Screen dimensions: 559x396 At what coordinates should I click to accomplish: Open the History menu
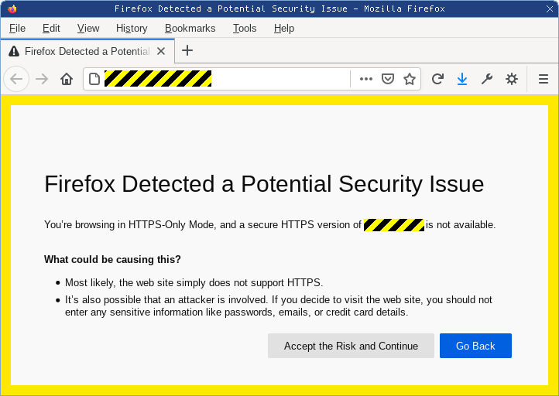click(132, 28)
